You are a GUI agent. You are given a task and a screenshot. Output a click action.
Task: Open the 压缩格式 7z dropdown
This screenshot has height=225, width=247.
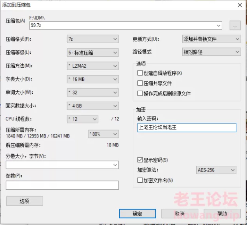pos(93,39)
